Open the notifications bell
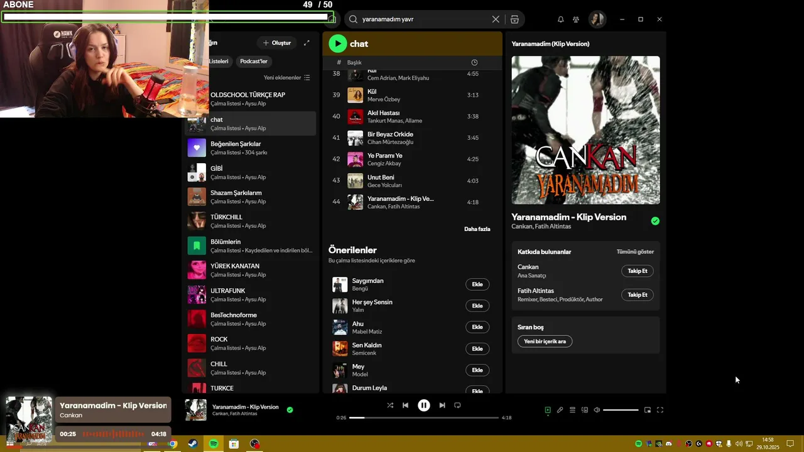Image resolution: width=804 pixels, height=452 pixels. [561, 19]
